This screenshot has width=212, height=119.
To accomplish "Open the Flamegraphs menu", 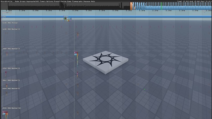I will [x=77, y=1].
